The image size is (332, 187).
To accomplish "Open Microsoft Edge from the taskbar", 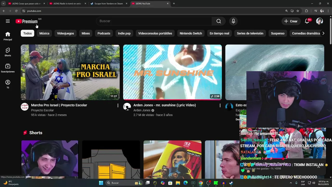I will click(x=185, y=183).
